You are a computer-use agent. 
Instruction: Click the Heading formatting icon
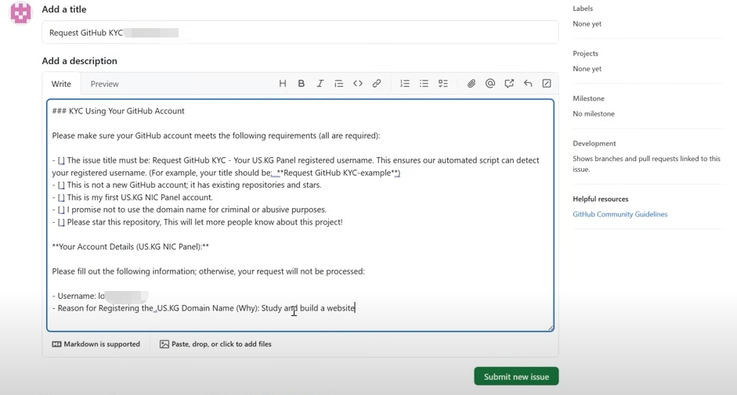(283, 84)
